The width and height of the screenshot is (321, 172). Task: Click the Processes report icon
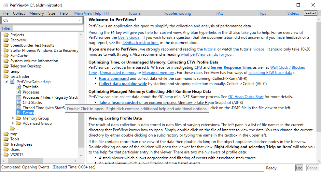coord(19,92)
